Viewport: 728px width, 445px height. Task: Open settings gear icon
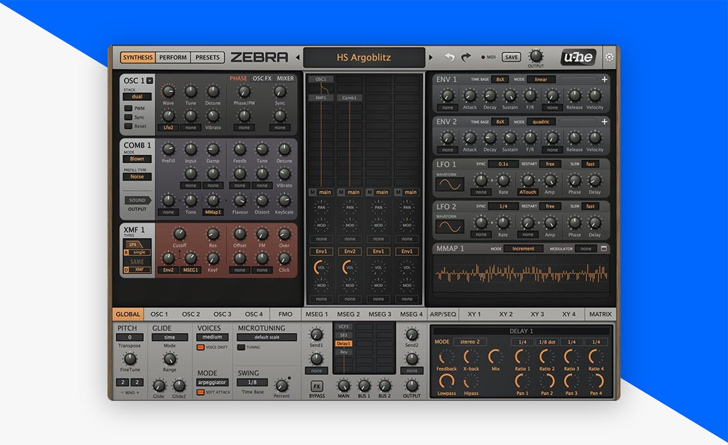pos(609,57)
